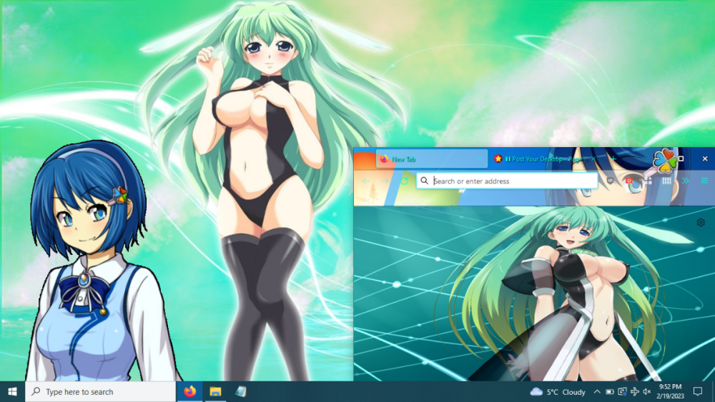Open the Firefox hamburger application menu
Screen dimensions: 715x402
[x=704, y=181]
